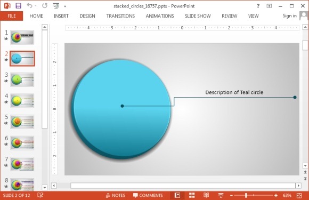The image size is (309, 200).
Task: Click zoom in plus button
Action: (276, 195)
